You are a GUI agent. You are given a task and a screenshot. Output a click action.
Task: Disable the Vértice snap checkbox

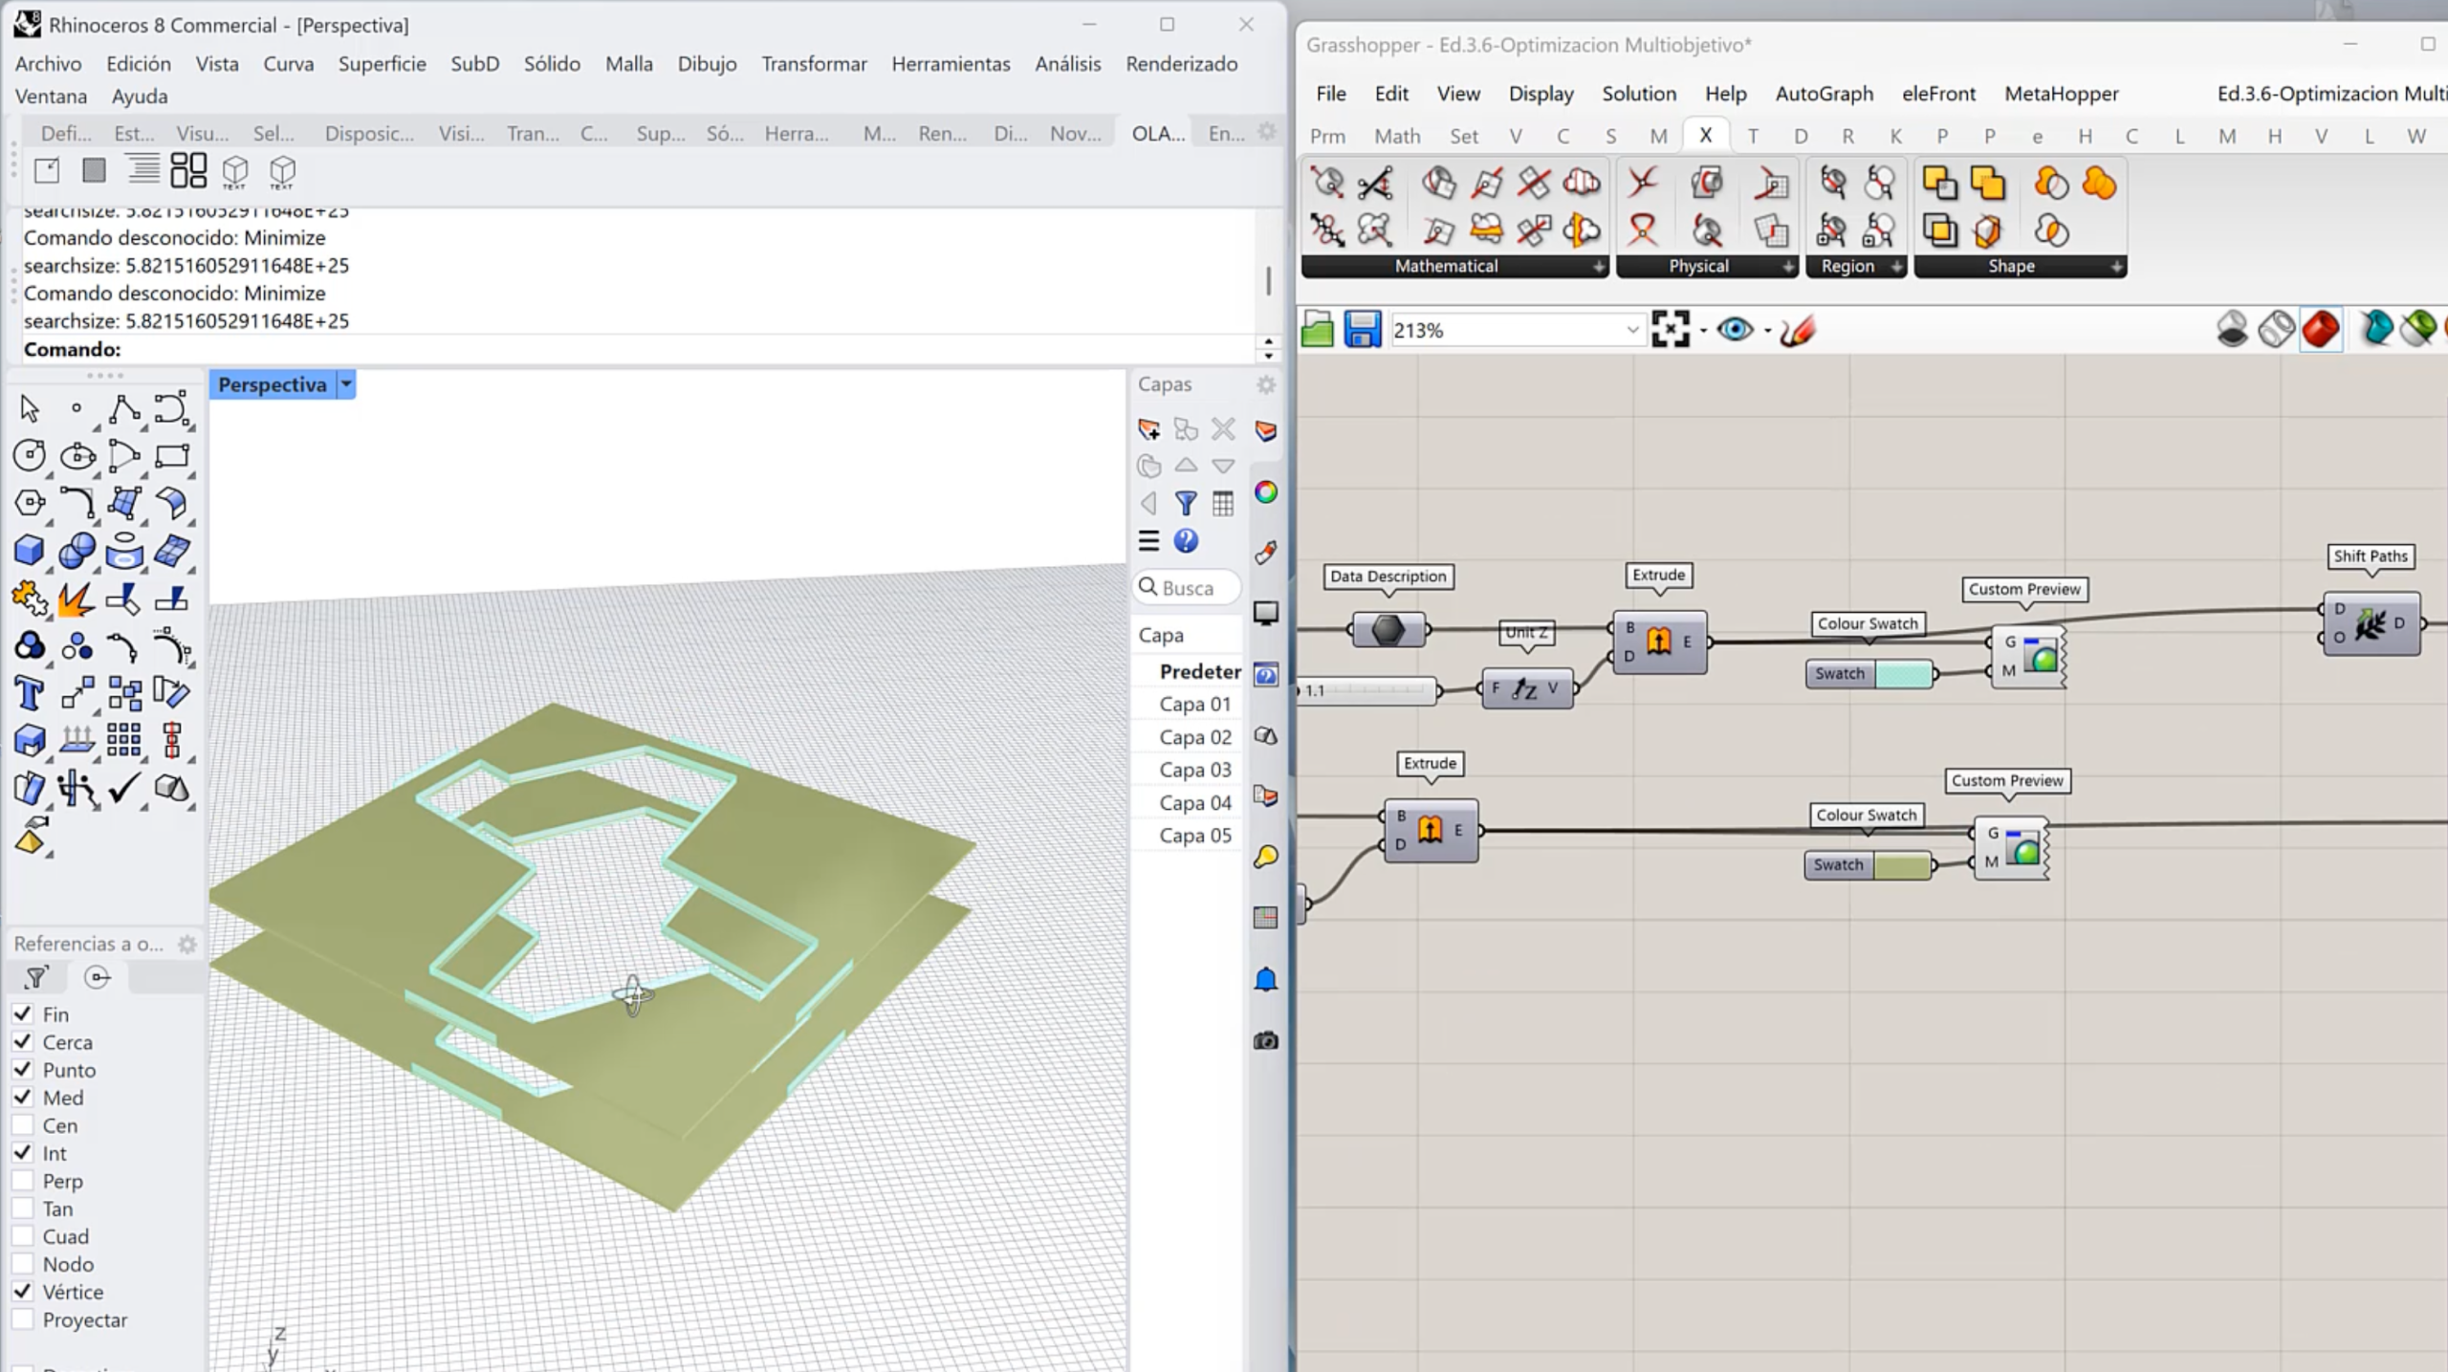point(23,1292)
